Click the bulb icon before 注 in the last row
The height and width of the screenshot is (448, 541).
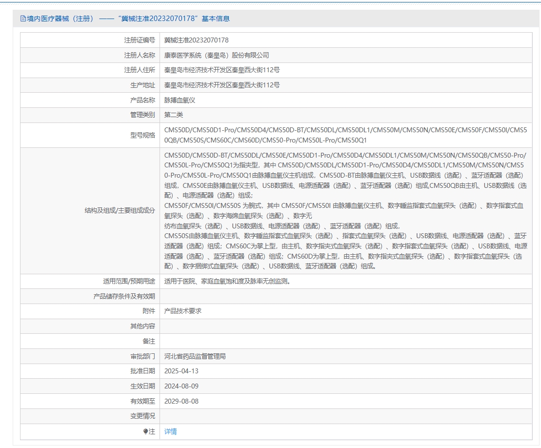tap(145, 431)
